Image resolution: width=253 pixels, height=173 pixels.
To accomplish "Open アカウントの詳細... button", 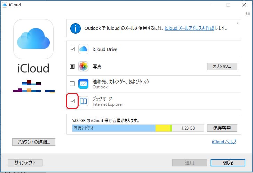I will click(x=34, y=142).
